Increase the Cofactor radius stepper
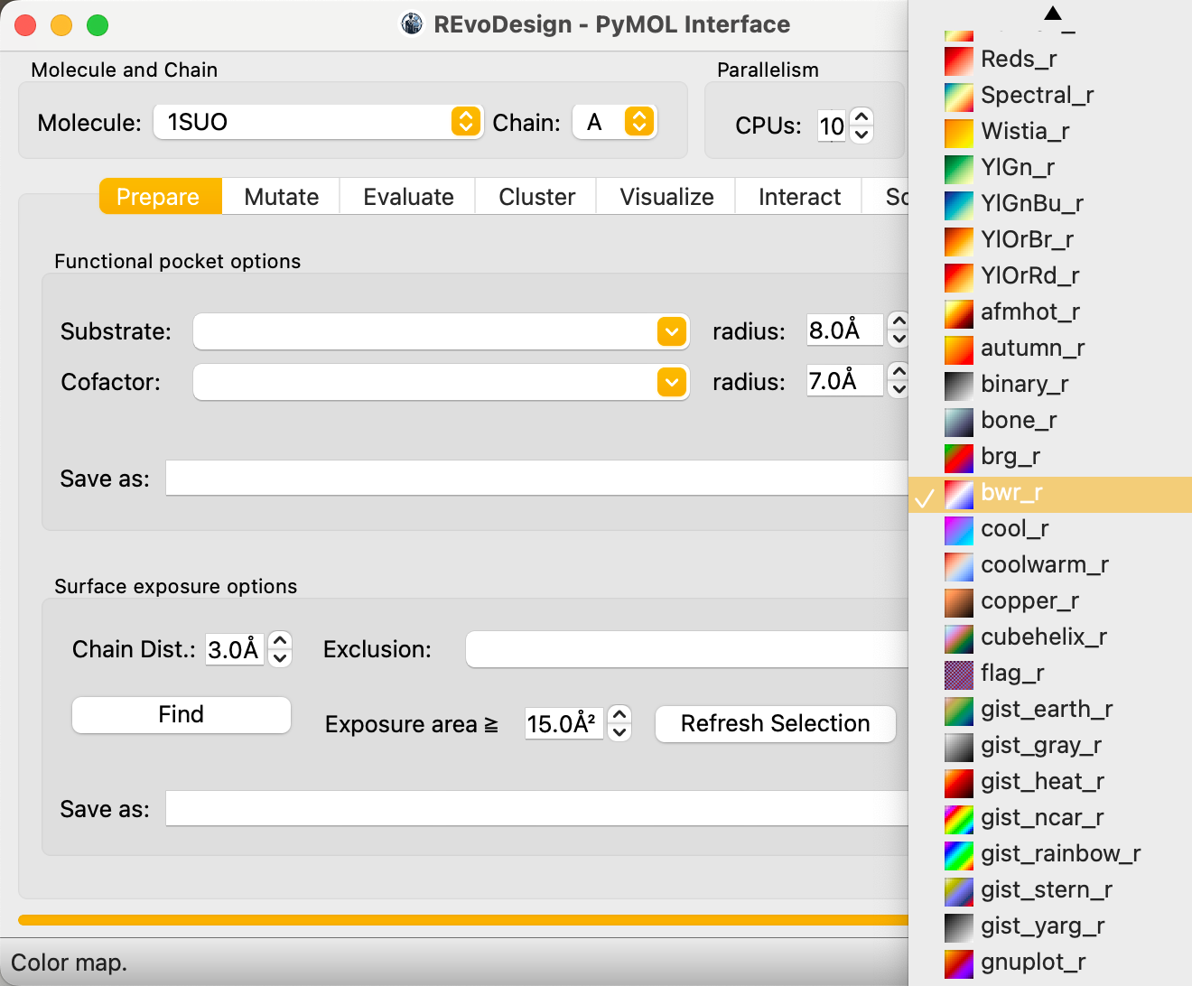Image resolution: width=1192 pixels, height=986 pixels. click(x=899, y=372)
